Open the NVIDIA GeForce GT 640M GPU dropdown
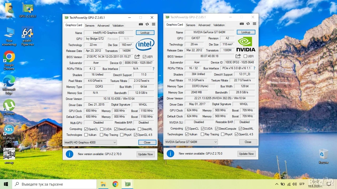Image resolution: width=337 pixels, height=189 pixels. coord(191,142)
